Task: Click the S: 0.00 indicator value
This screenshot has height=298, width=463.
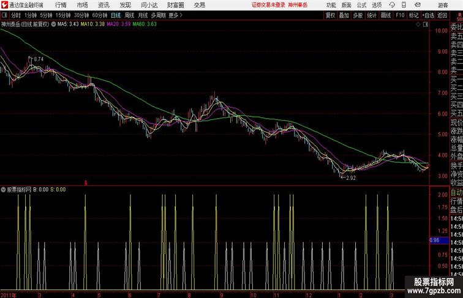Action: coord(58,190)
